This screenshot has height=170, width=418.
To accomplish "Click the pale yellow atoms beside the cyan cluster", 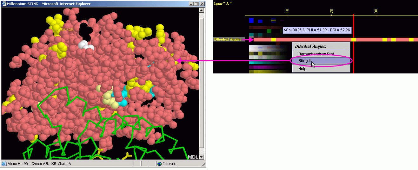I will coord(109,98).
